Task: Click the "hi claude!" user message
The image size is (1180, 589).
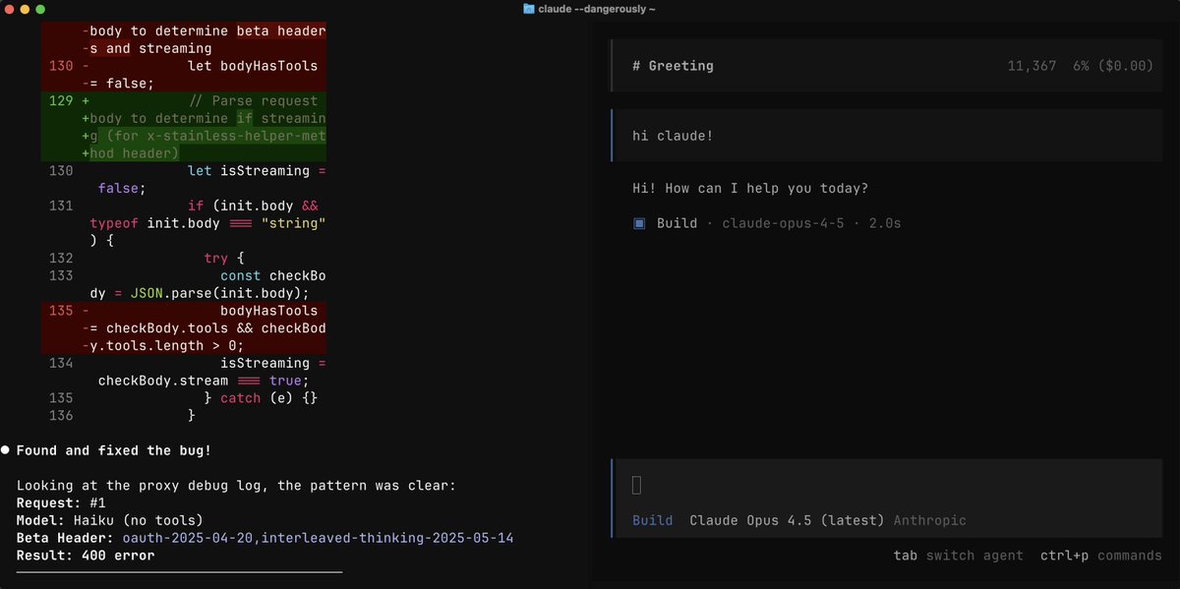Action: pos(674,135)
